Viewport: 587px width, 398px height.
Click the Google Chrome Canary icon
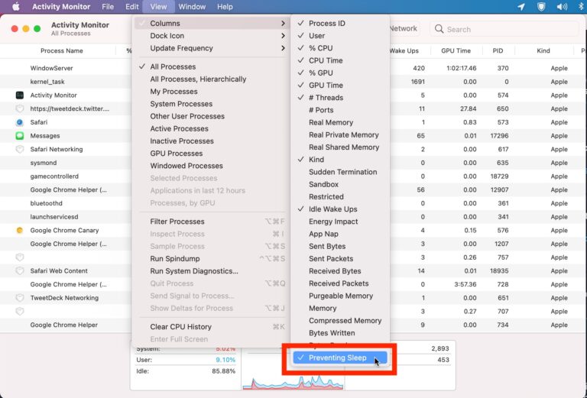tap(20, 230)
